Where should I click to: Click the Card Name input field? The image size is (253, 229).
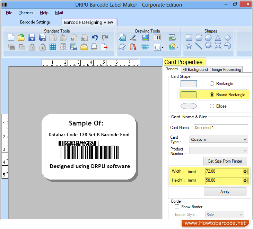pos(221,128)
